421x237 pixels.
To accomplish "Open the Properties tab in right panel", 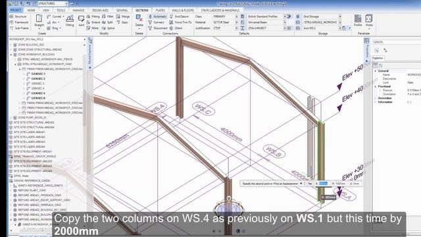I will (x=378, y=58).
